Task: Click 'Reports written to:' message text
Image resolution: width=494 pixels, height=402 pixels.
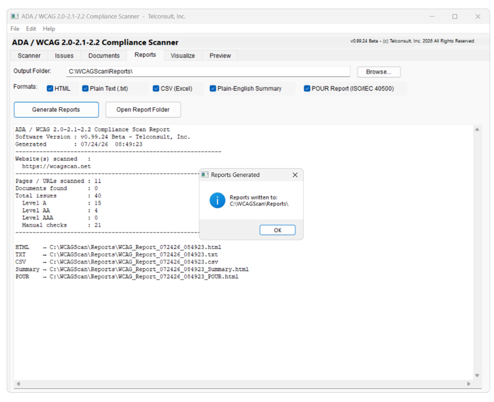Action: pos(253,197)
